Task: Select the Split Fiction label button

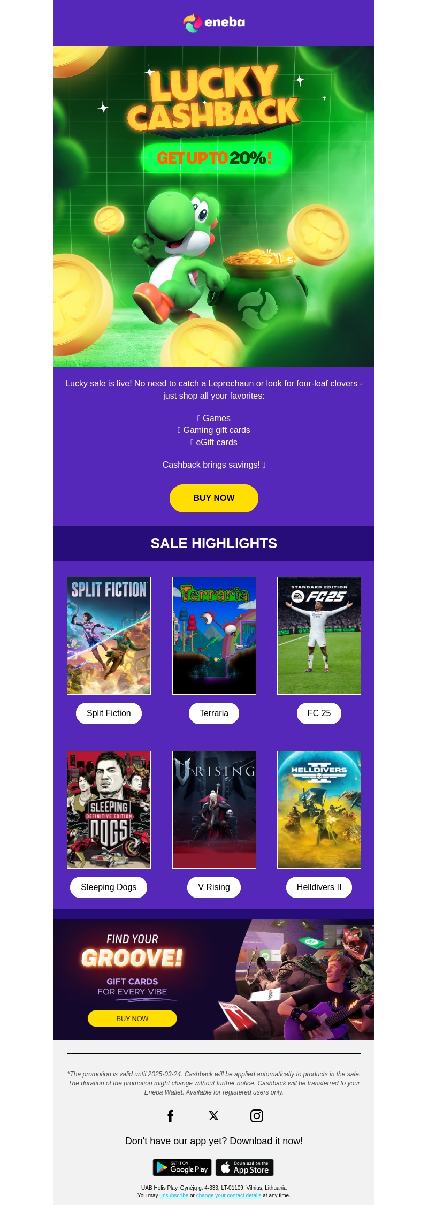Action: [109, 713]
